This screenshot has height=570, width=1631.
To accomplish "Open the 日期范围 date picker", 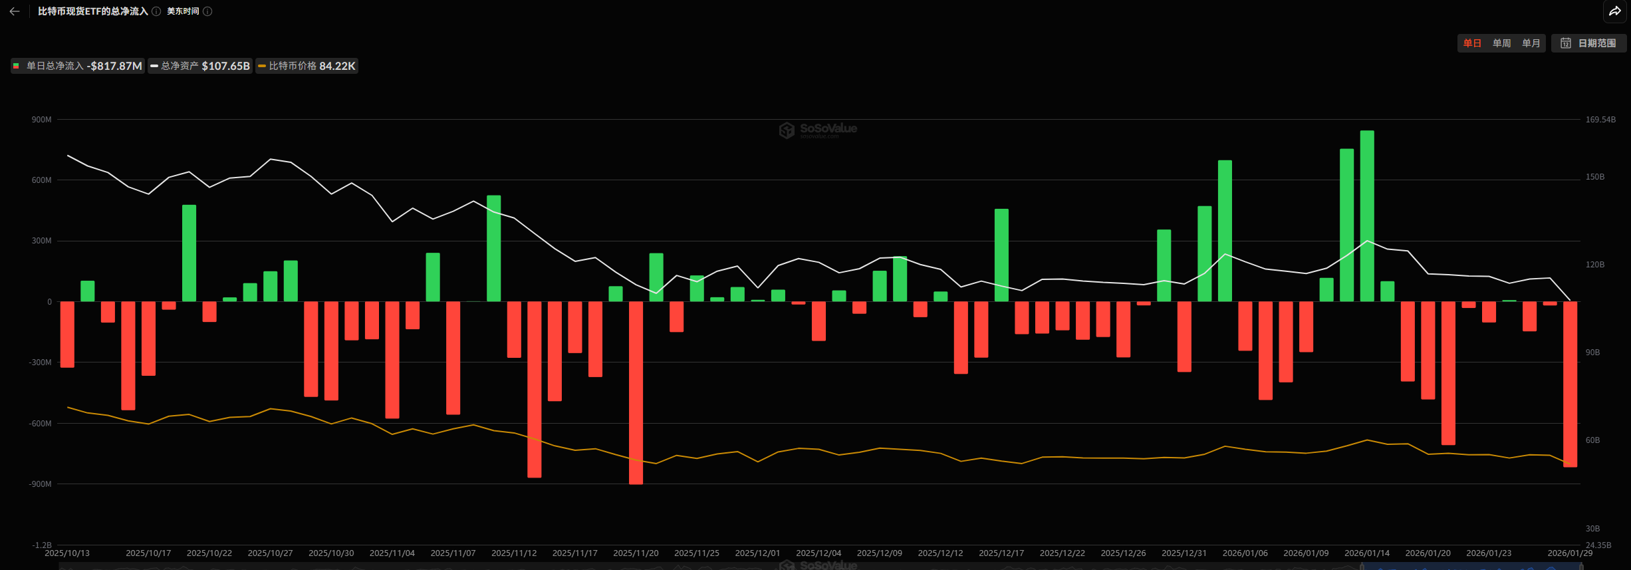I will coord(1596,43).
